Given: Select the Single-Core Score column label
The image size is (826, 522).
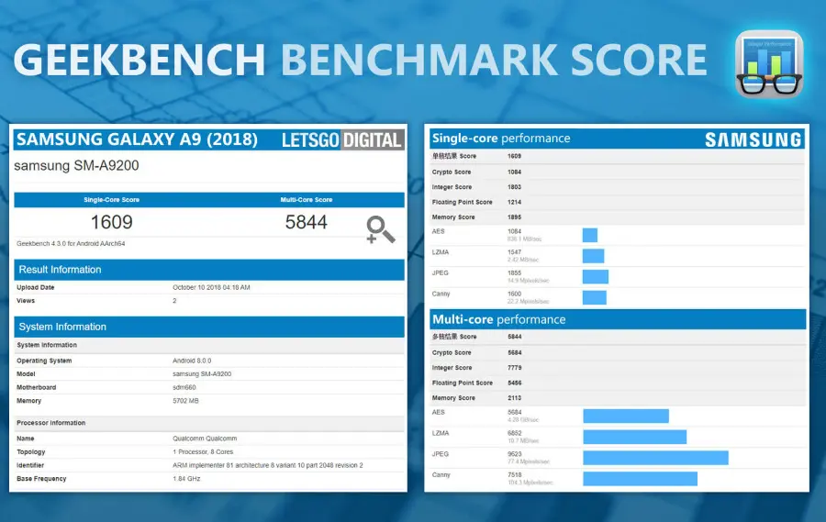Looking at the screenshot, I should [111, 199].
